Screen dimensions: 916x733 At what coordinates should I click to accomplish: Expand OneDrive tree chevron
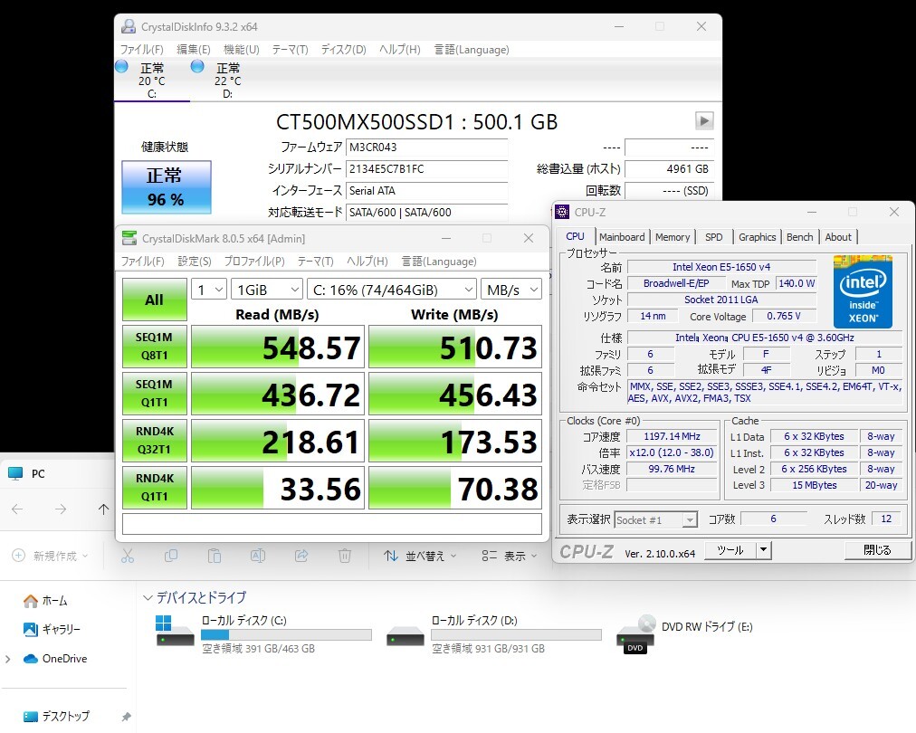(x=7, y=659)
